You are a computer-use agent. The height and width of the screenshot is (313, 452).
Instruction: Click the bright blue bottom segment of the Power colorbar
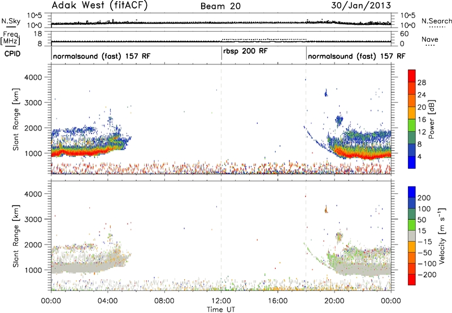pyautogui.click(x=412, y=162)
